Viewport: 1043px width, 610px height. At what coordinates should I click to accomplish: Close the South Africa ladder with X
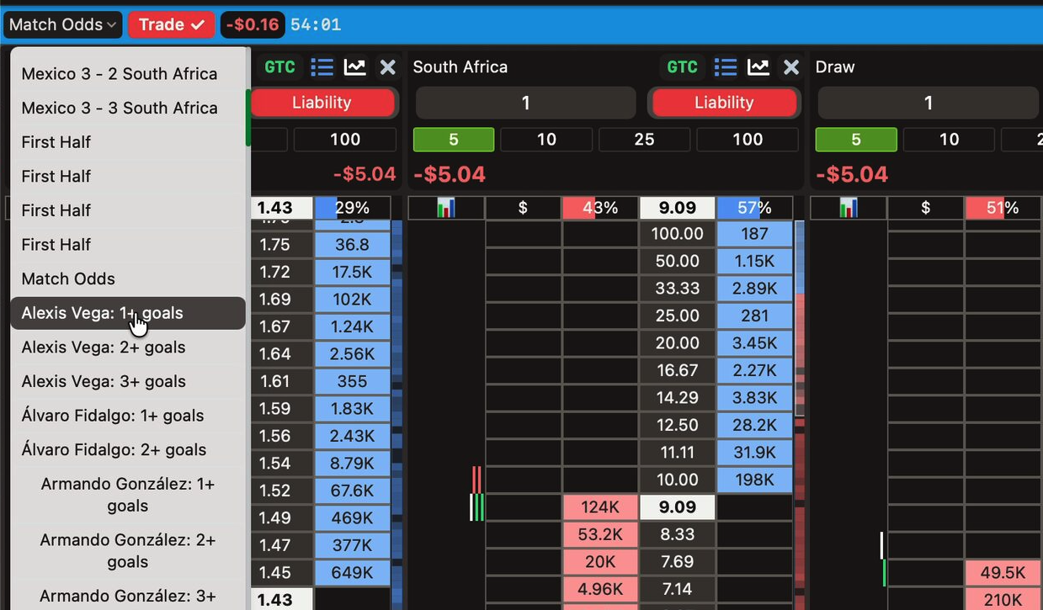(x=790, y=67)
